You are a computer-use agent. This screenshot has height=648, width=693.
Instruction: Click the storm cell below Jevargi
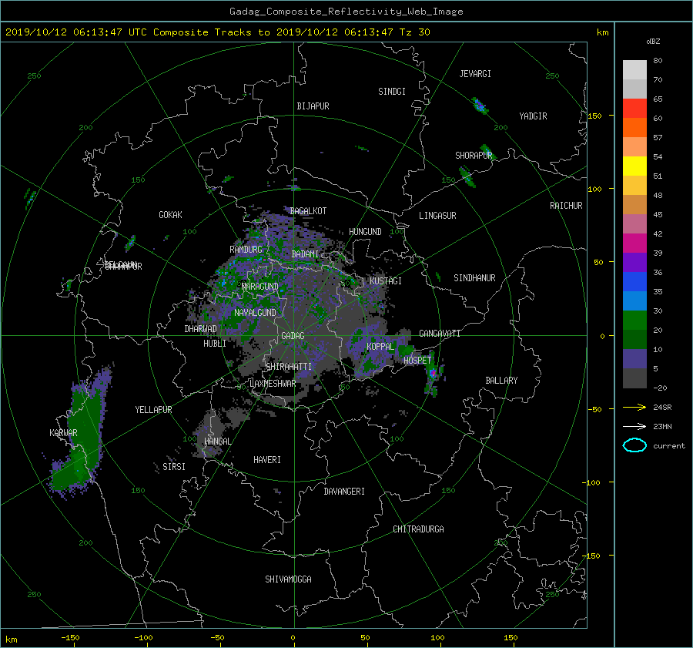tap(480, 106)
